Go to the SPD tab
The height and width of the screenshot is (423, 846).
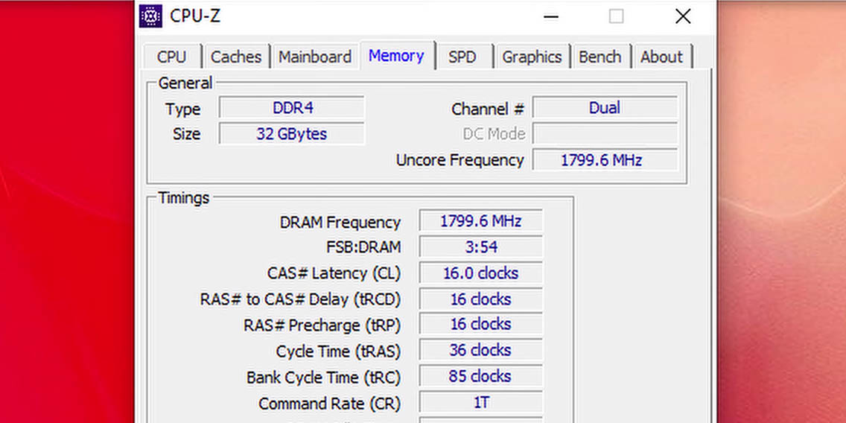462,57
